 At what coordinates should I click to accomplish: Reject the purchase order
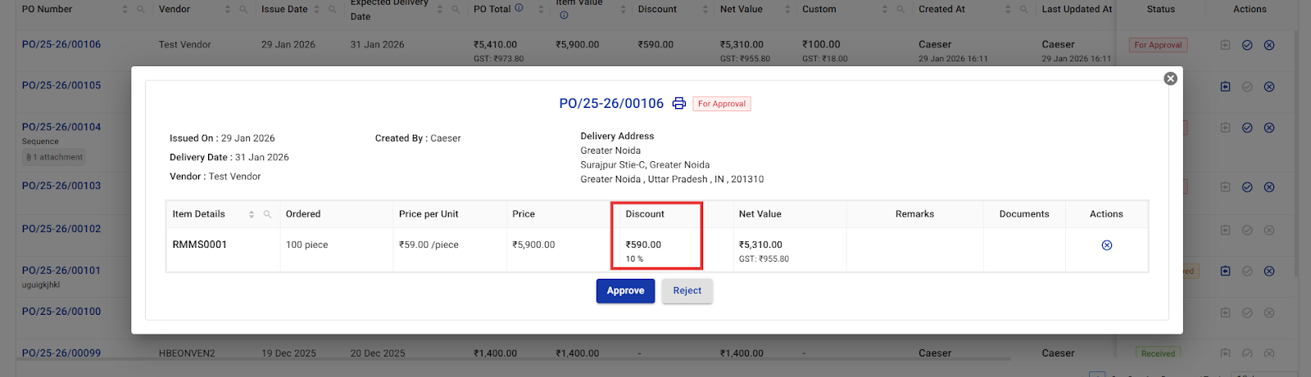pyautogui.click(x=687, y=291)
